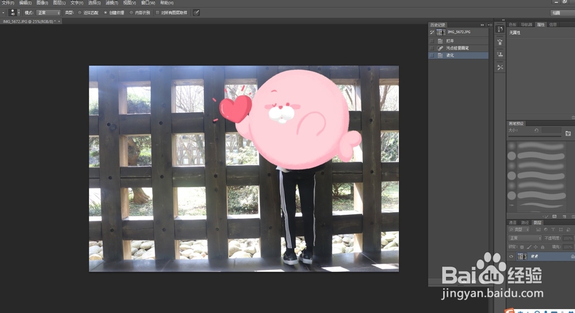Adjust the brush 大小 size slider
This screenshot has width=575, height=313.
click(x=535, y=136)
